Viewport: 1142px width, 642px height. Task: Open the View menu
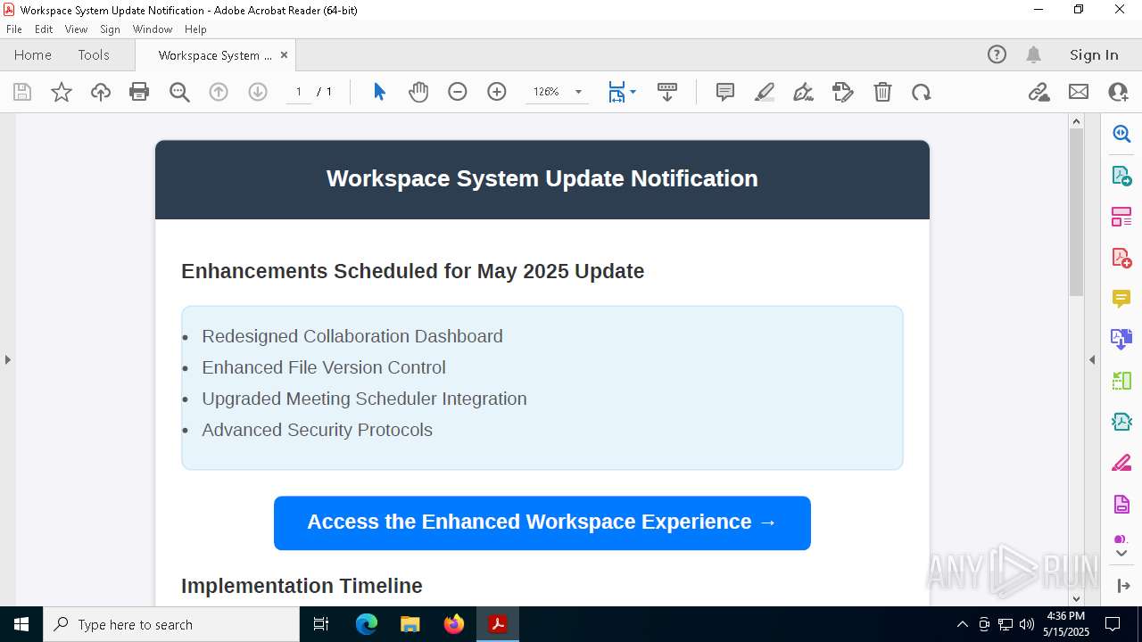coord(76,29)
